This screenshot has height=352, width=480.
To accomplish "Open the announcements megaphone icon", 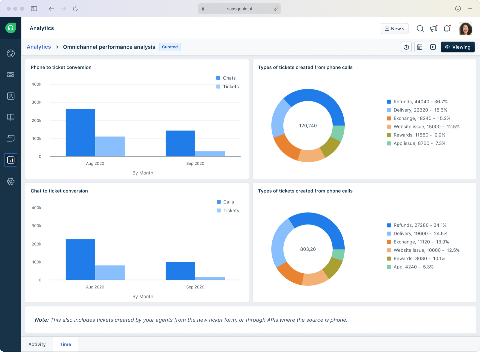I will click(433, 29).
